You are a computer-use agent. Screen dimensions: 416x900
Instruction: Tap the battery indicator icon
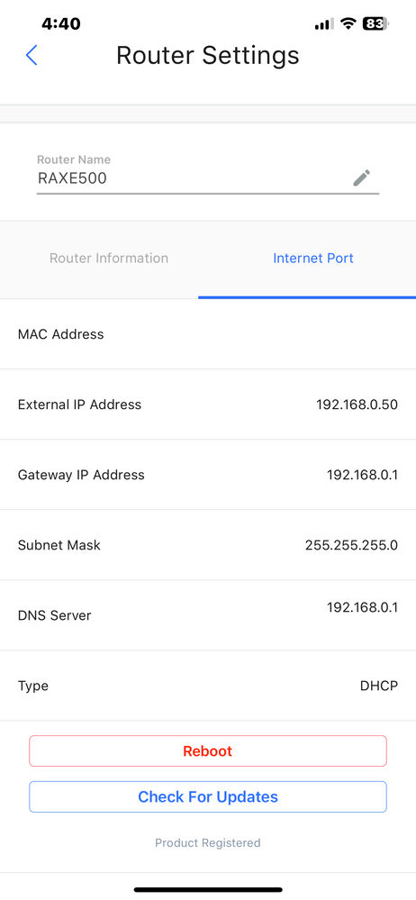point(375,23)
